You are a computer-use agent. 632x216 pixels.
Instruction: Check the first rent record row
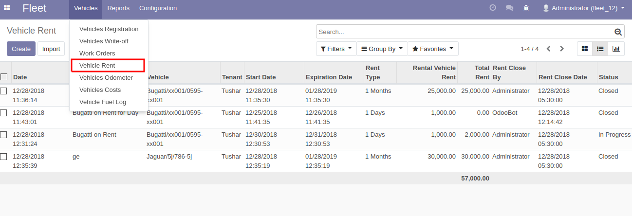[x=3, y=91]
